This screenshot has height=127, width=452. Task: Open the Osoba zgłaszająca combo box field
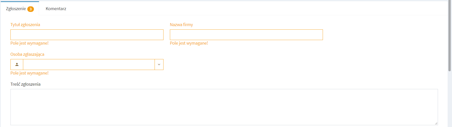(89, 64)
